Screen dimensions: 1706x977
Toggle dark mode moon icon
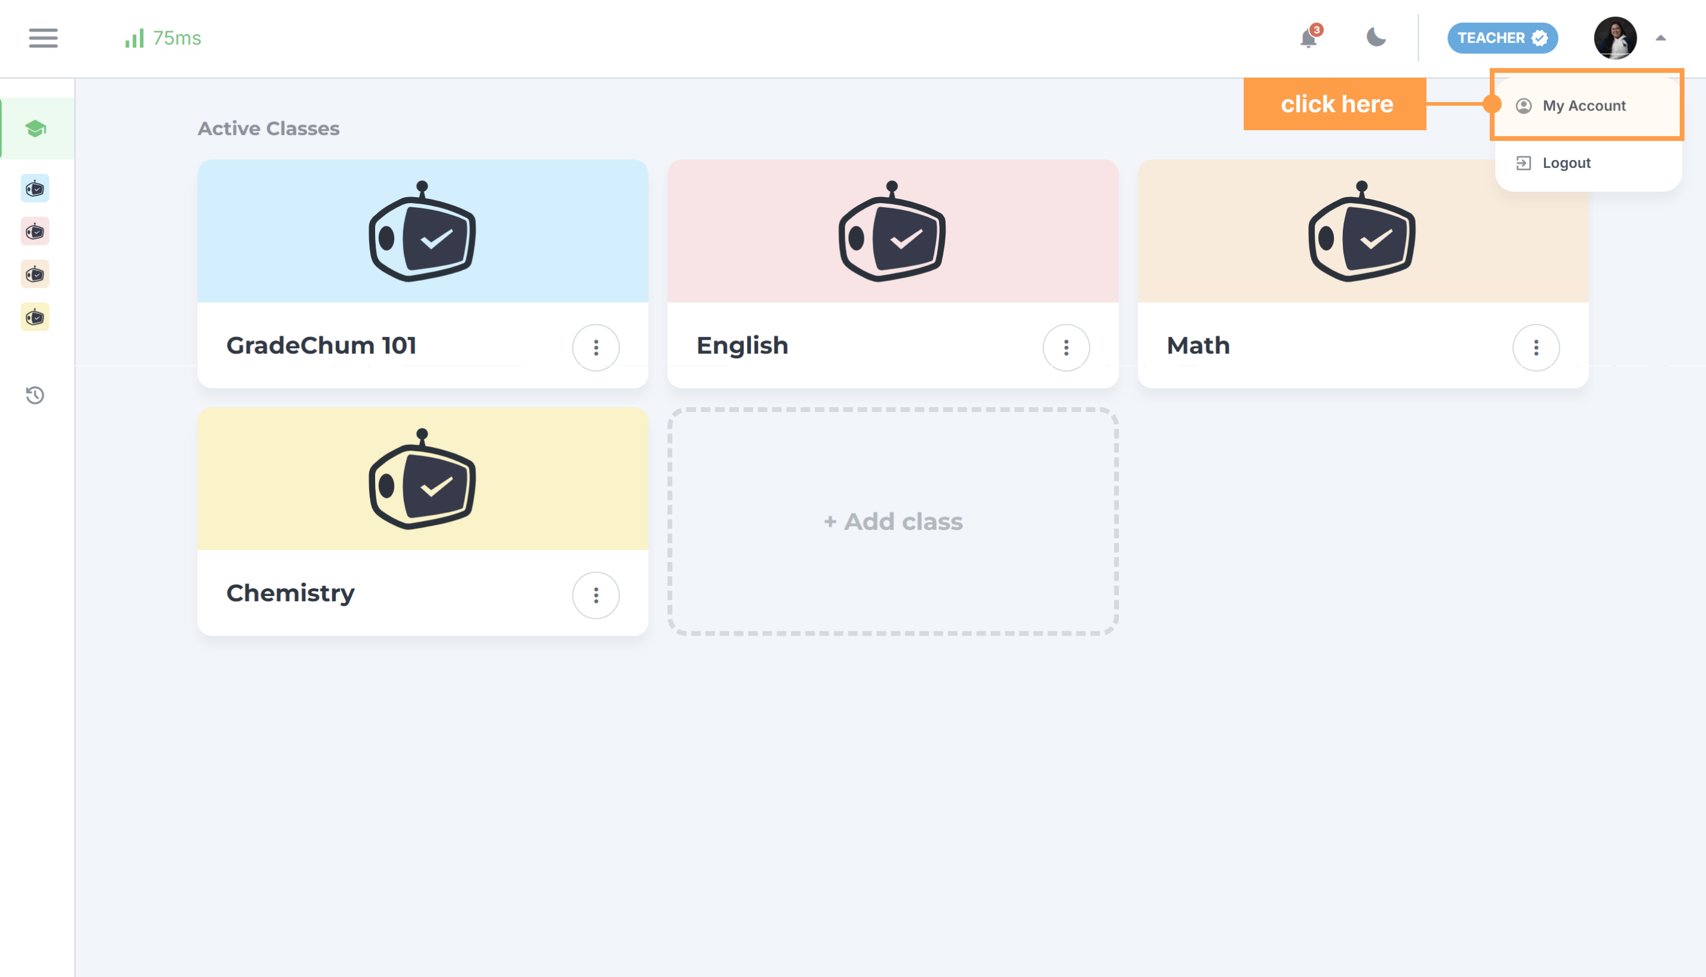[1376, 38]
